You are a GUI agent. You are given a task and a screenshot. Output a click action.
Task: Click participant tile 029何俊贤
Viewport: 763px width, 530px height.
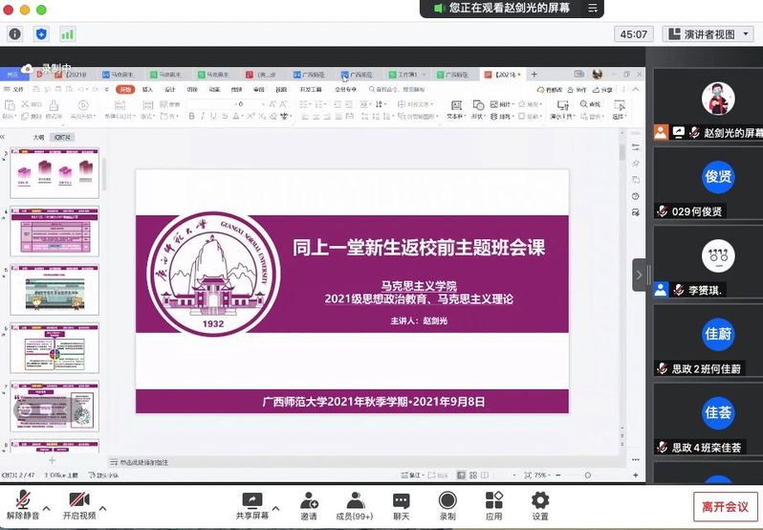(708, 184)
